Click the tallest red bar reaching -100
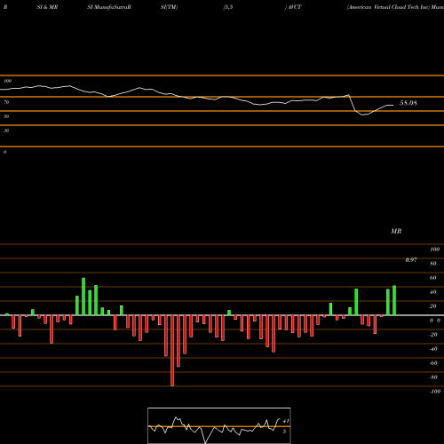 tap(172, 351)
